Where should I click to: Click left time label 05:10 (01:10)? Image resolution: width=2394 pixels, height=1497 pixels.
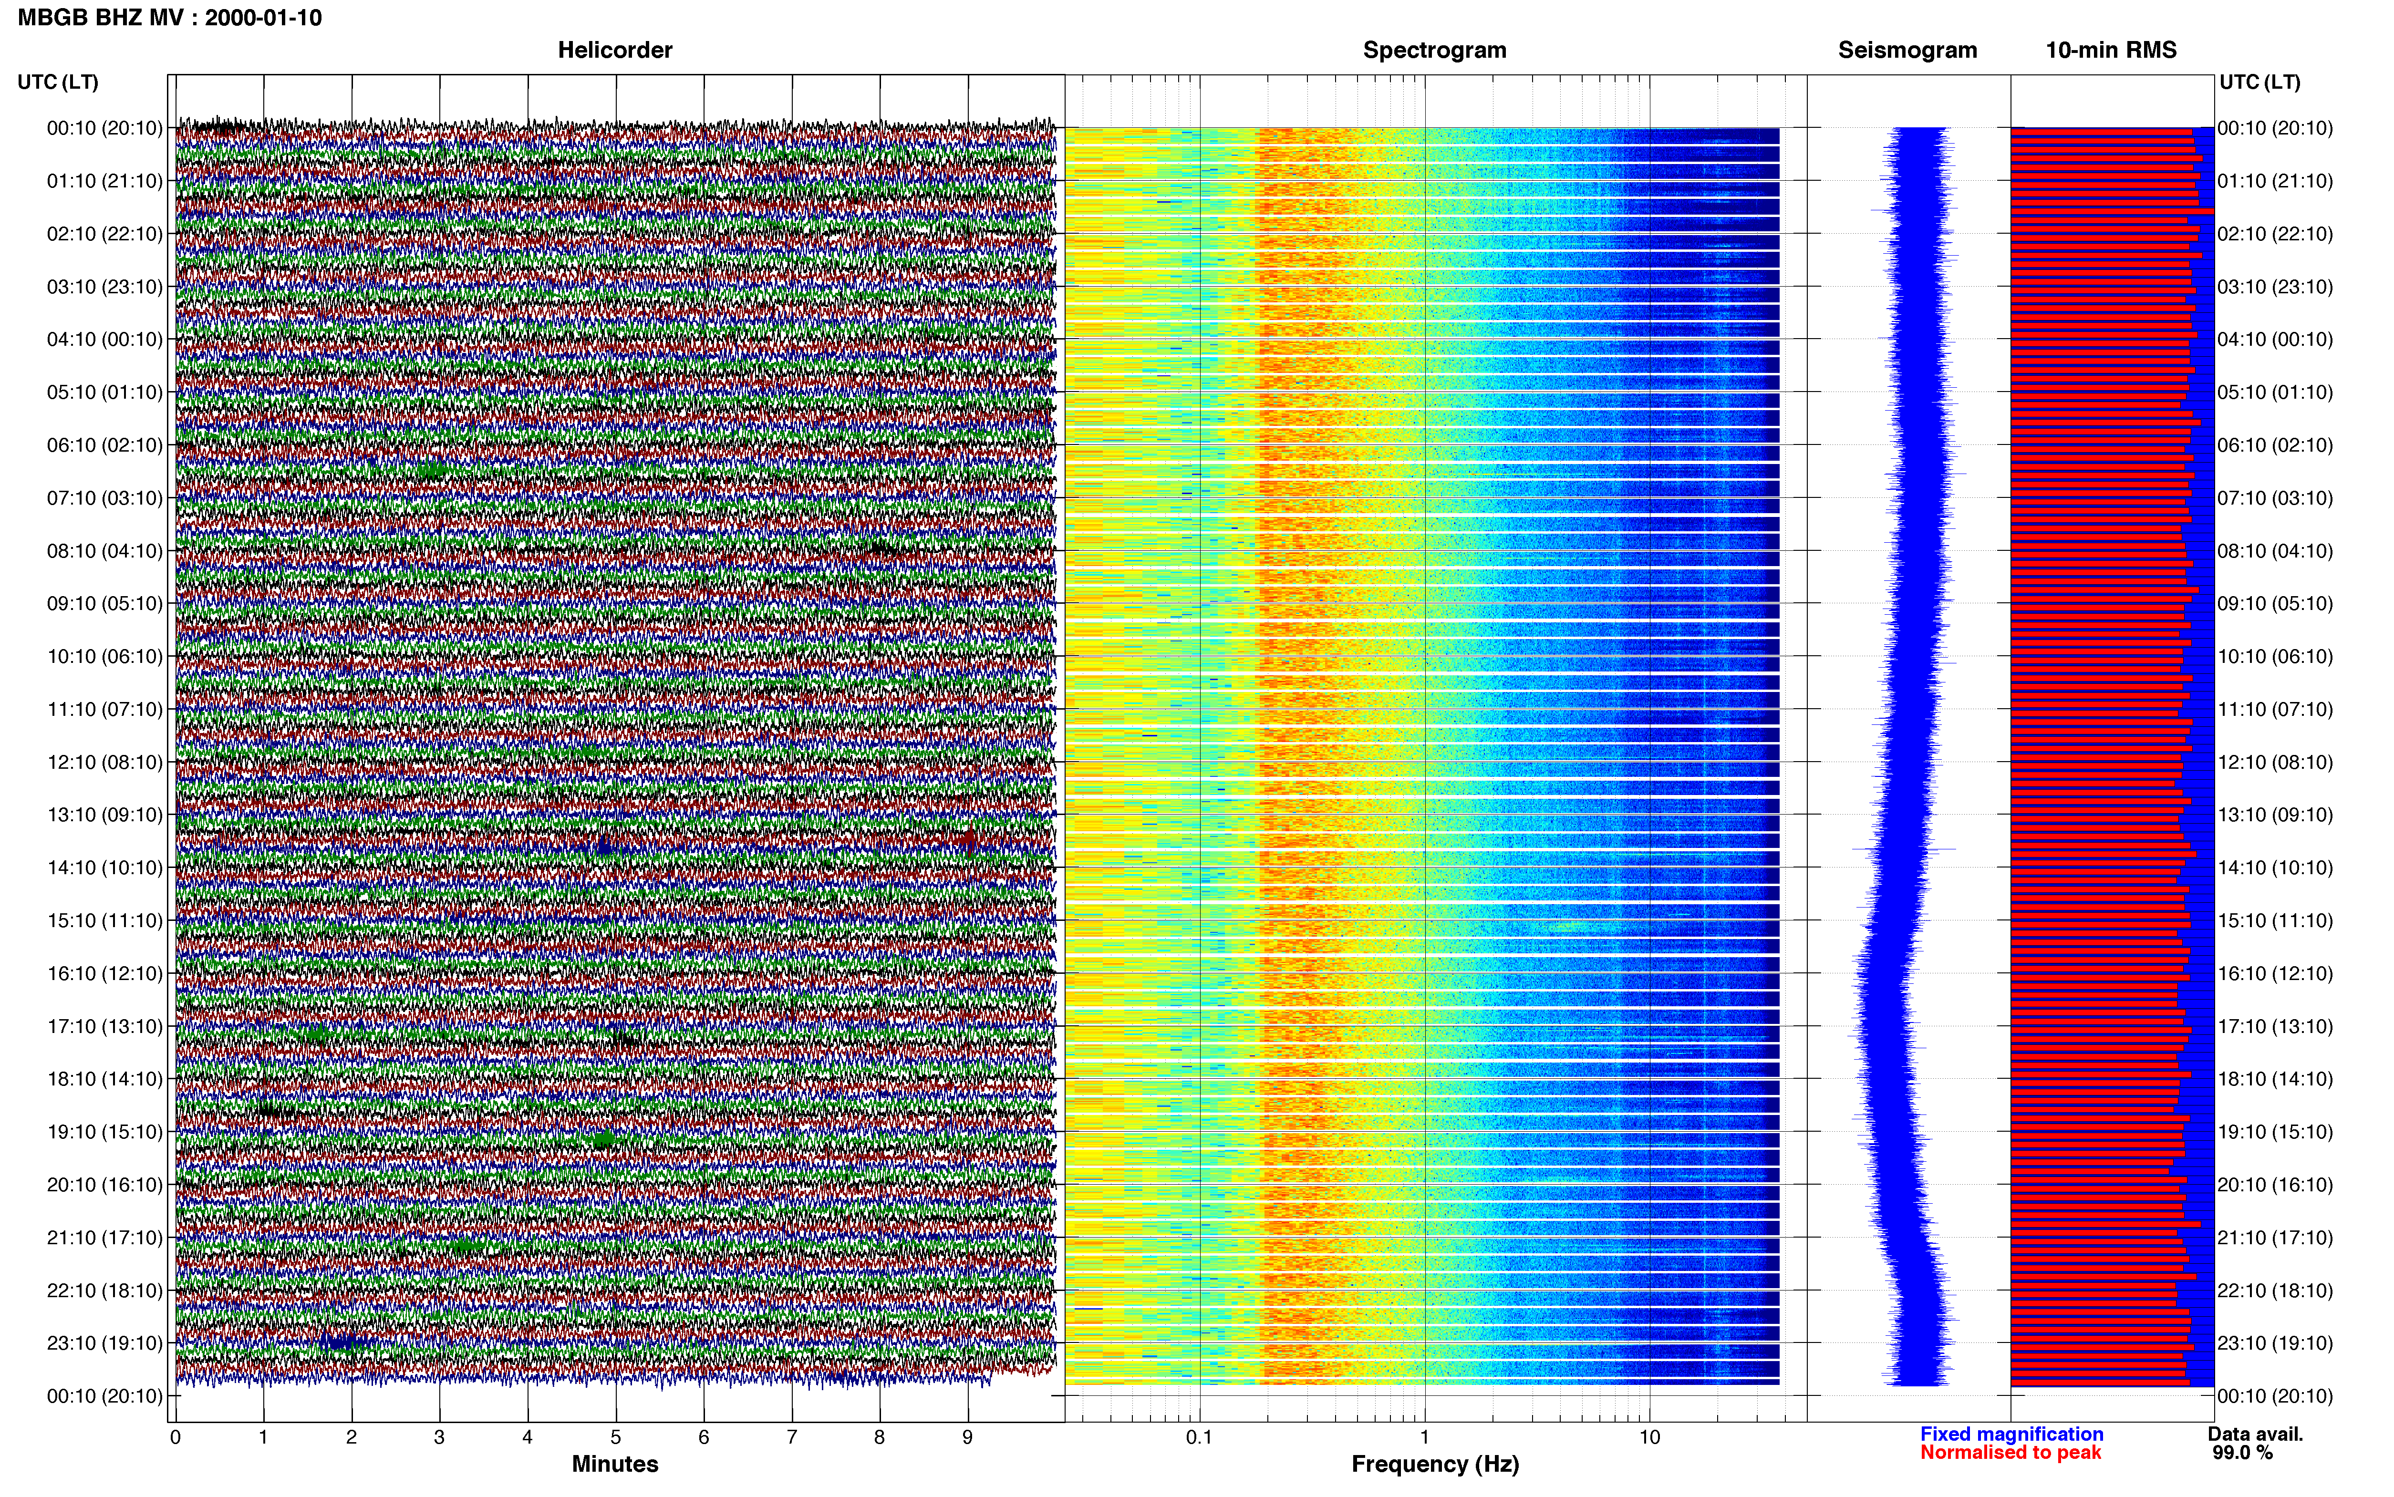point(104,392)
